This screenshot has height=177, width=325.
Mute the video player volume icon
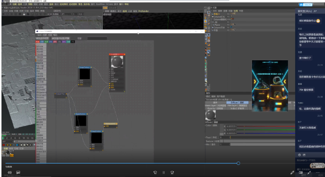click(x=10, y=172)
